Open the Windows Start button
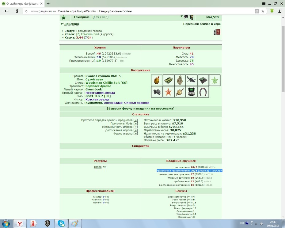This screenshot has width=285, height=228. [x=6, y=224]
